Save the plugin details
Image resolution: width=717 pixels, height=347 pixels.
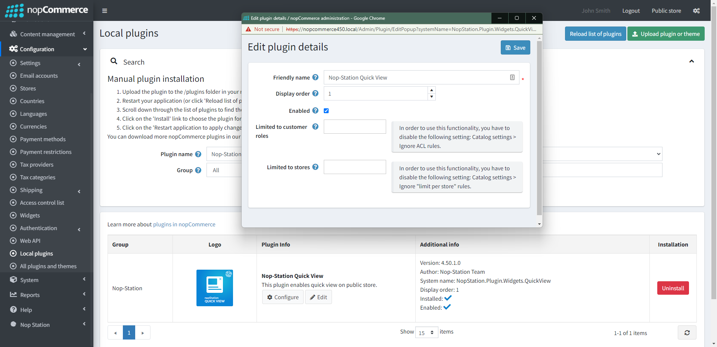pos(515,47)
